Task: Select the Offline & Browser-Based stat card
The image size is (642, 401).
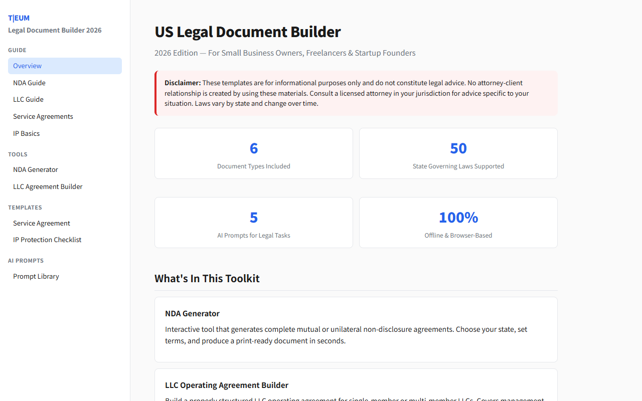Action: click(x=458, y=223)
